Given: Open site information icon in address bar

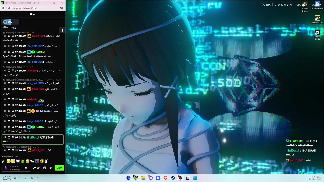Looking at the screenshot, I should 3,8.
